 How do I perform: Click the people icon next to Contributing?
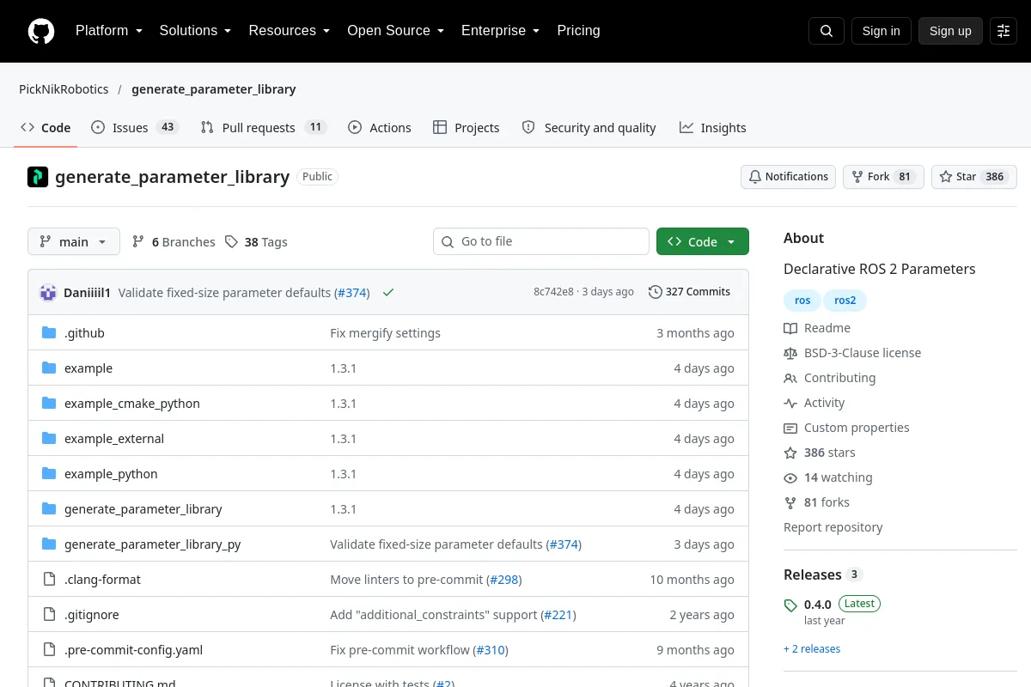point(790,378)
